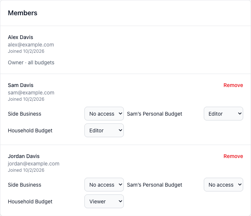Click the Members heading
251x216 pixels.
click(23, 13)
